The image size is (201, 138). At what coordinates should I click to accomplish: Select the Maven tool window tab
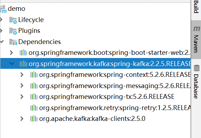[196, 39]
